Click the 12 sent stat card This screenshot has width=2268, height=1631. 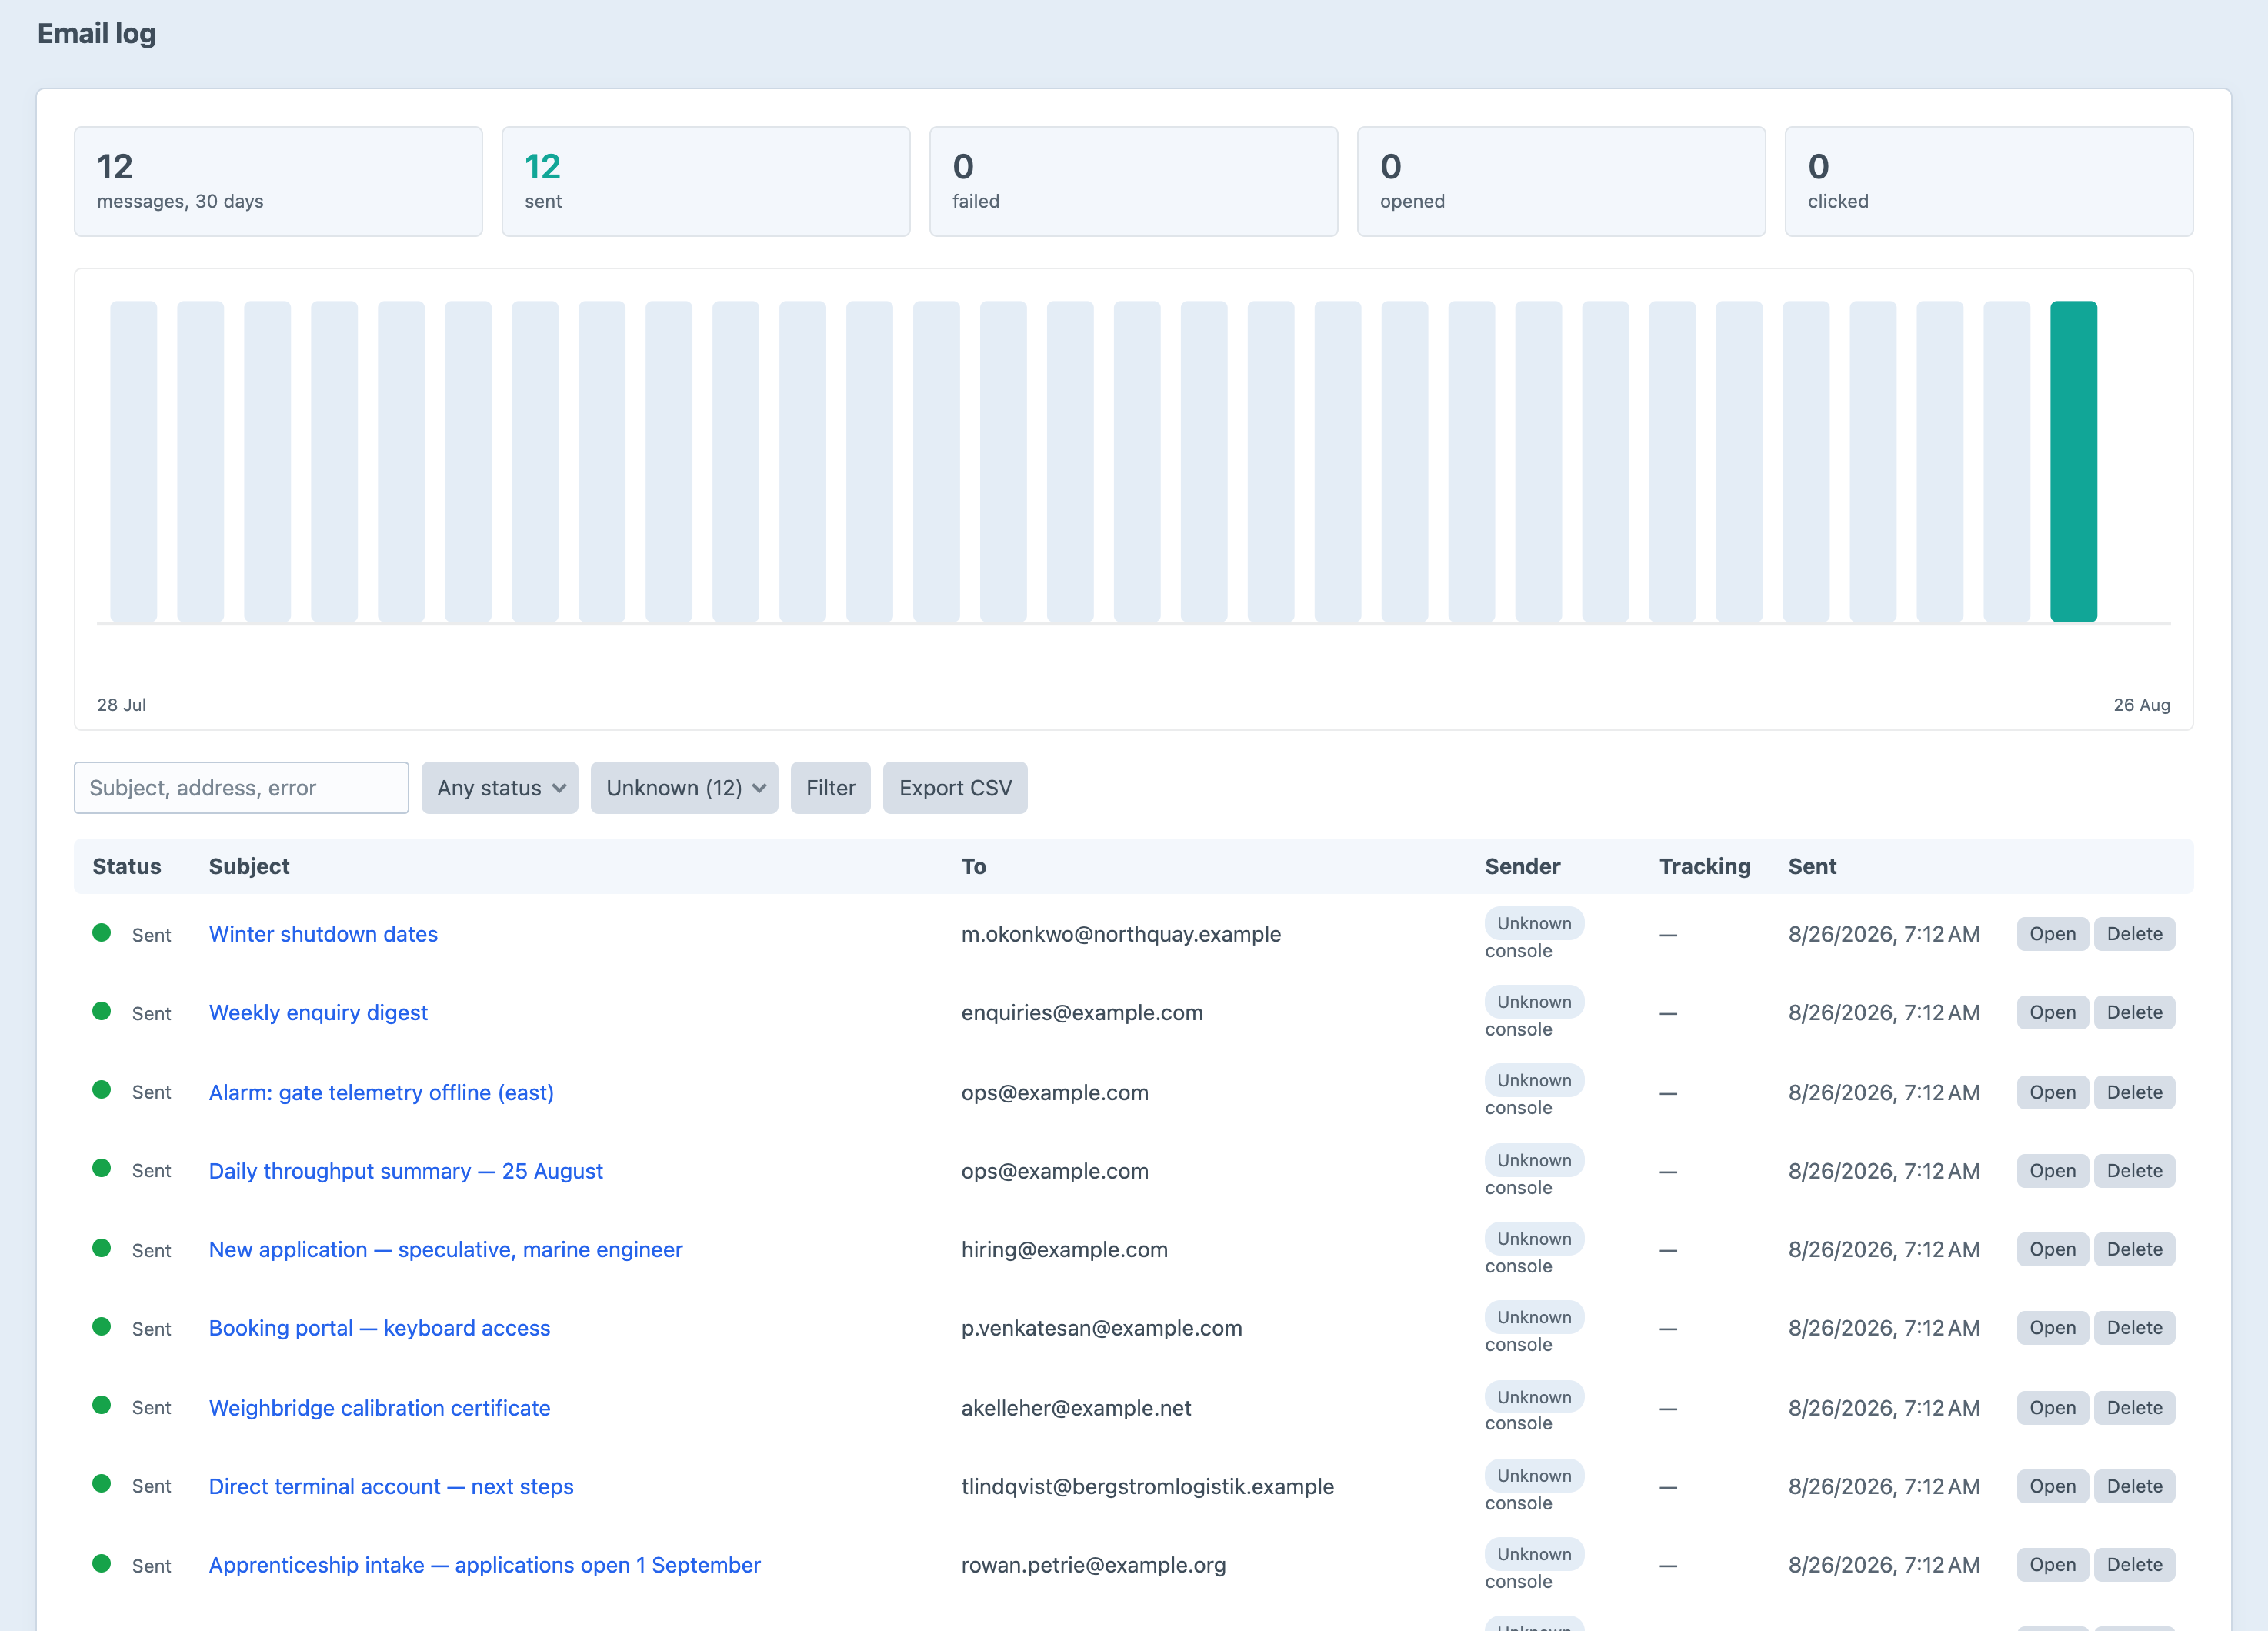tap(706, 182)
